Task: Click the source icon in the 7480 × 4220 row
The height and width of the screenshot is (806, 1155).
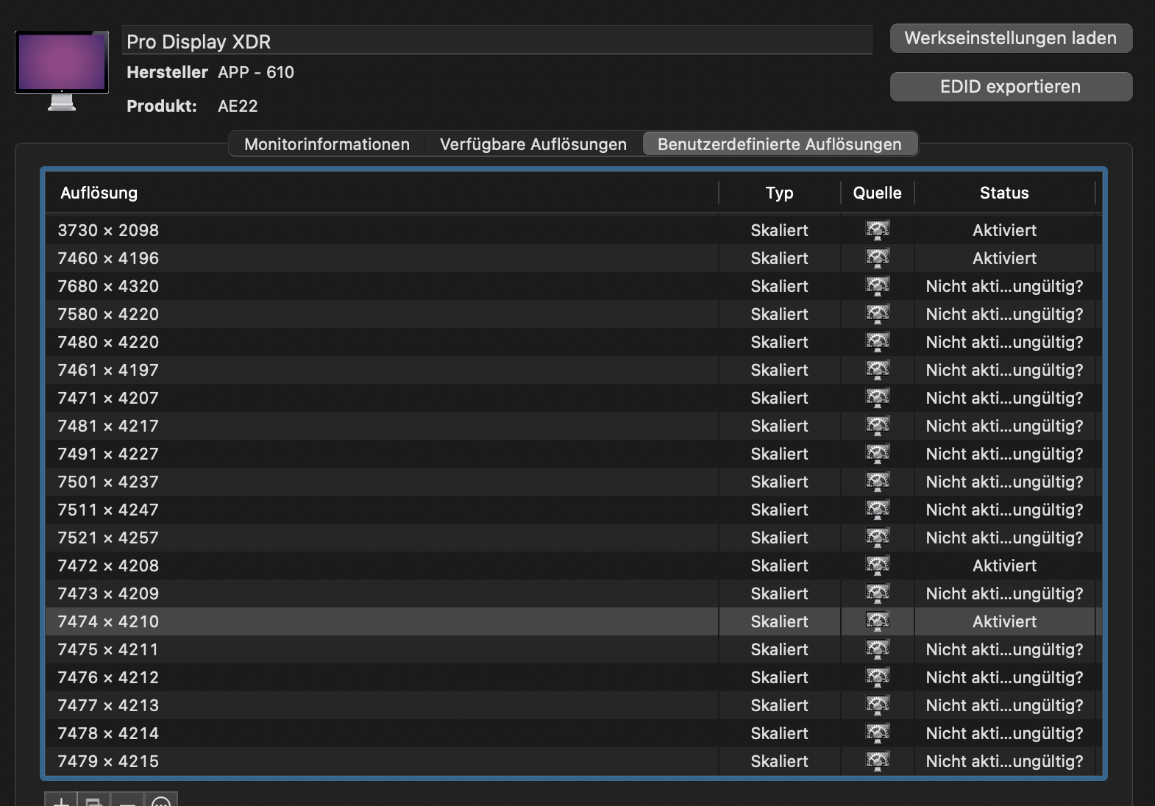Action: pos(878,342)
